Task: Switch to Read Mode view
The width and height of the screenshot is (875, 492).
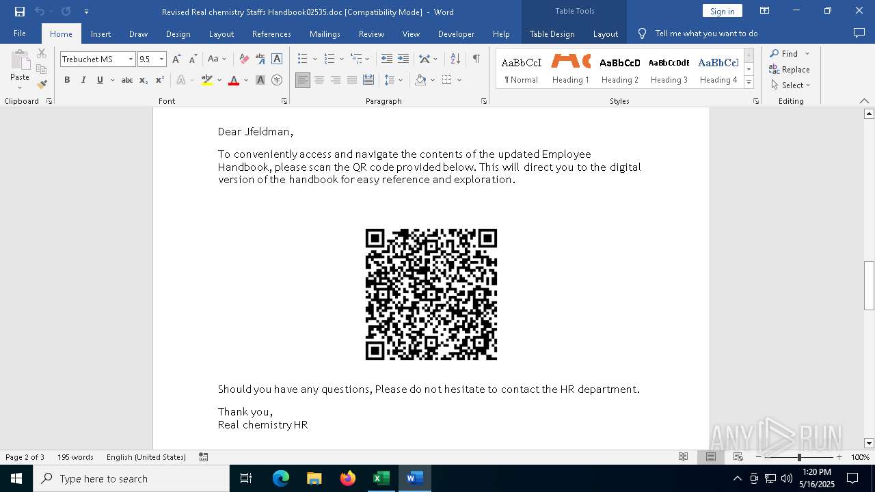Action: point(683,457)
